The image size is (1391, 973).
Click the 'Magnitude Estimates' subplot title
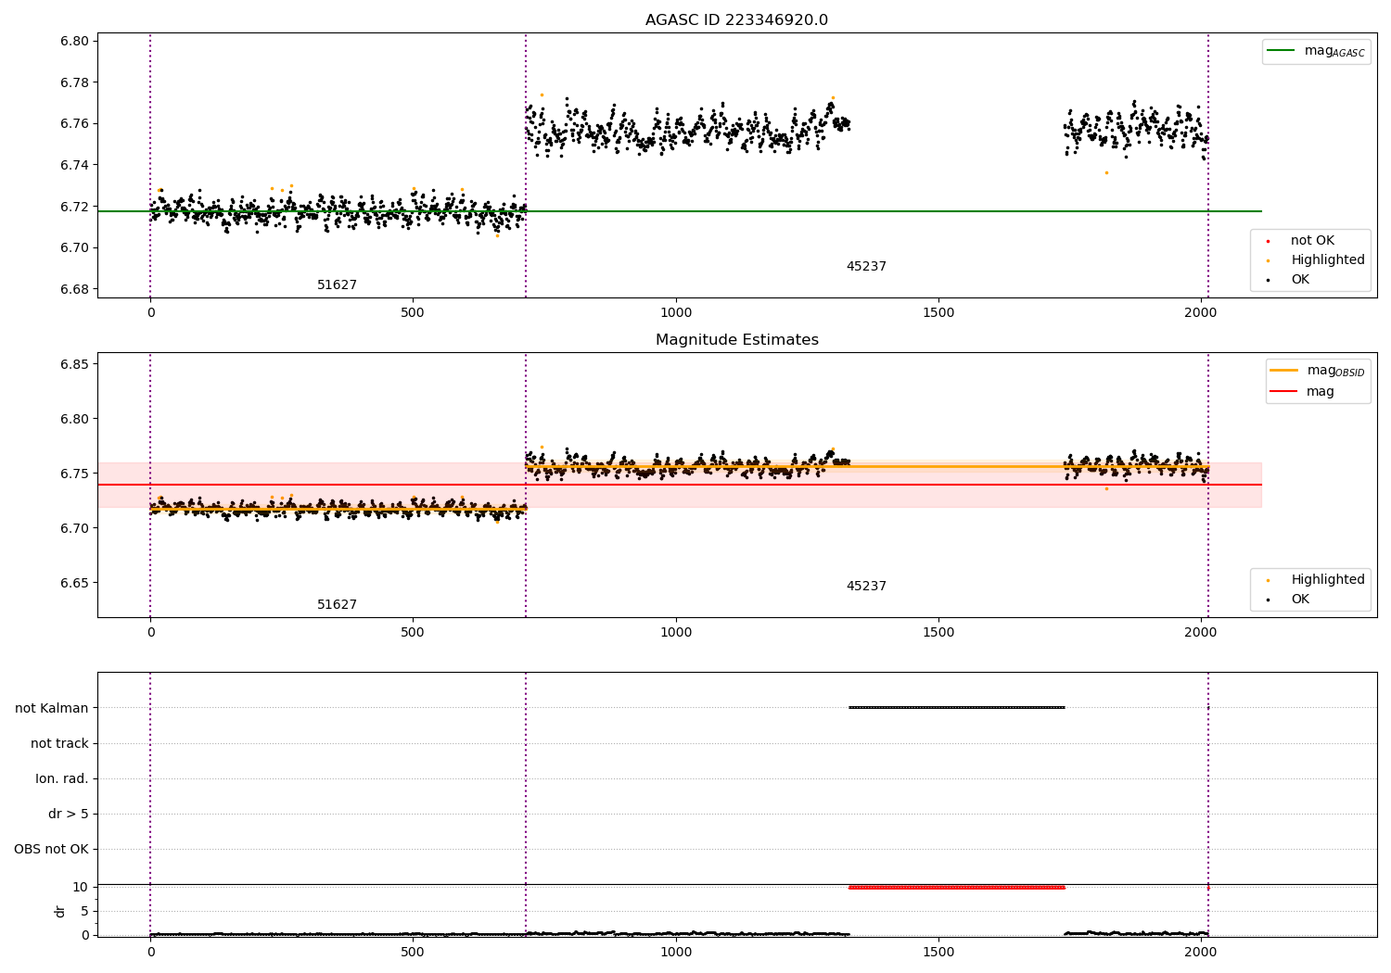coord(736,340)
